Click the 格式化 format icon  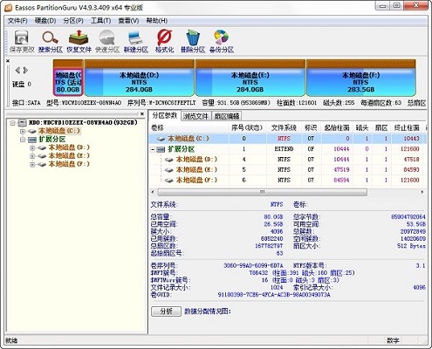pos(164,41)
